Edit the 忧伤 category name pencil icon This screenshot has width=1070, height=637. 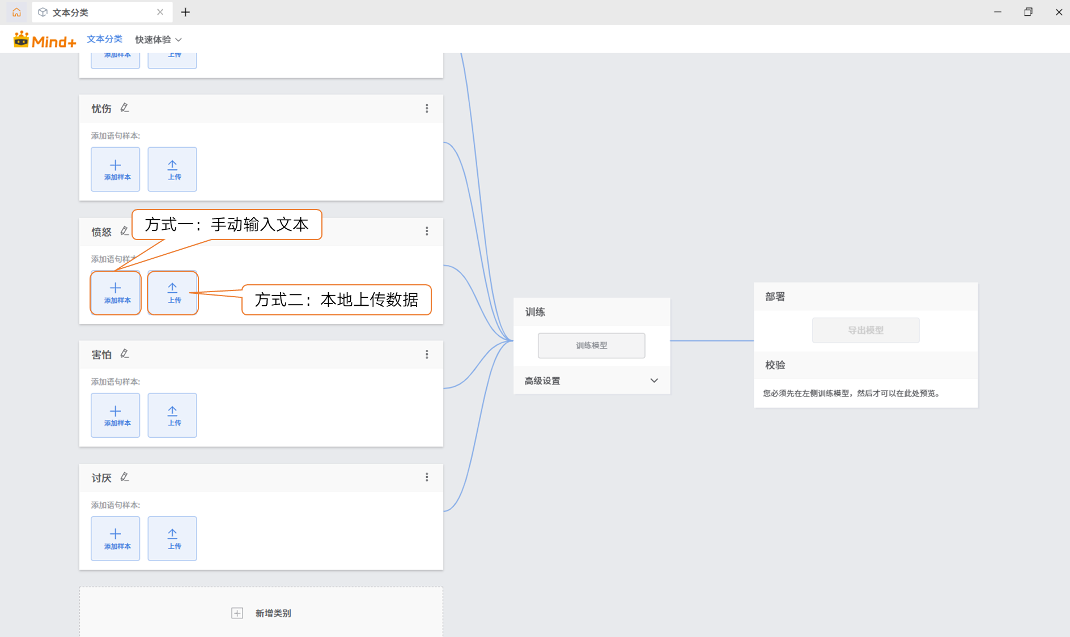pos(125,108)
